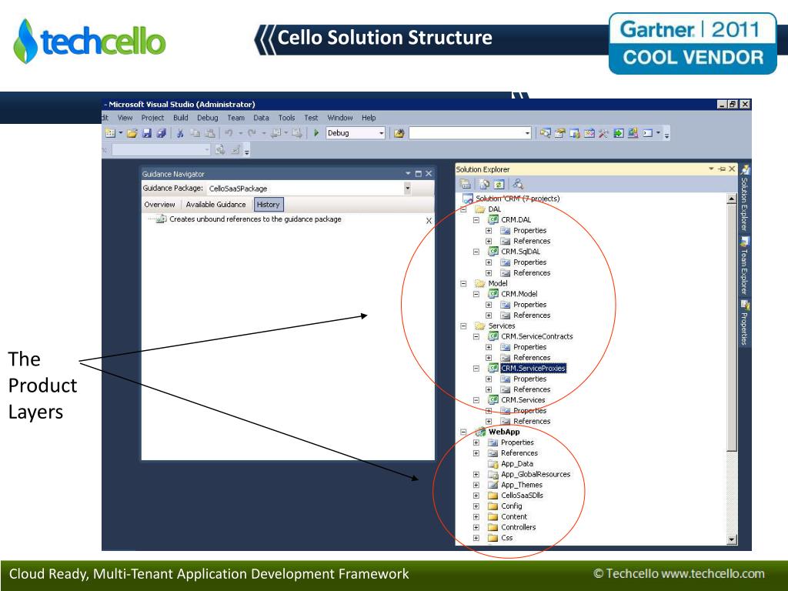Click View Class Diagram icon in Solution Explorer
This screenshot has width=788, height=591.
(x=518, y=184)
